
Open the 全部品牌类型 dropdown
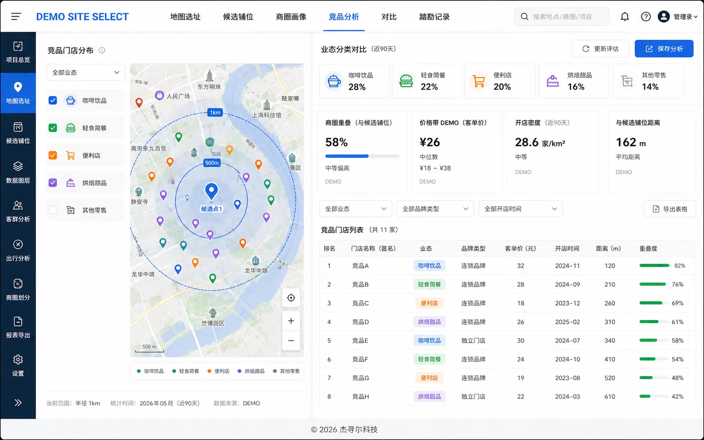tap(435, 208)
